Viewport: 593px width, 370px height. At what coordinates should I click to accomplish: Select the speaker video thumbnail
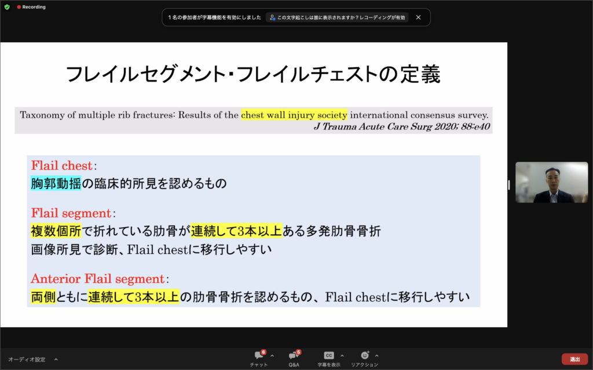[551, 182]
